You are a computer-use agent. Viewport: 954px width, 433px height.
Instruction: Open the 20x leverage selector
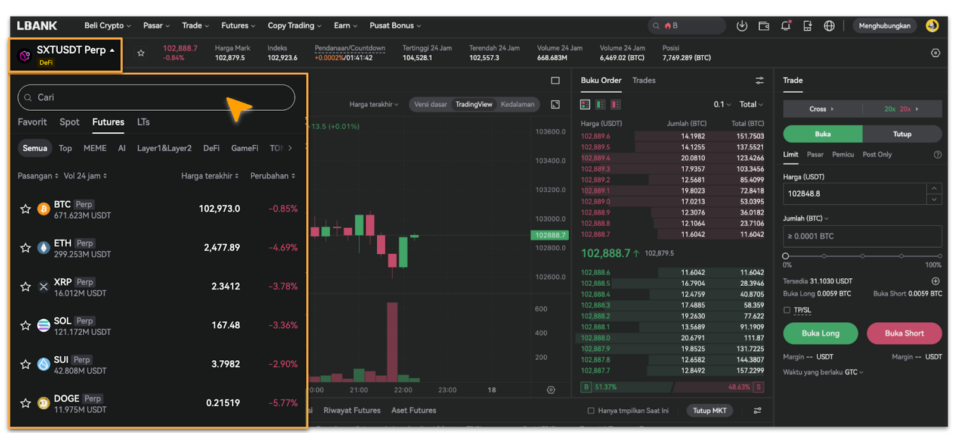902,109
